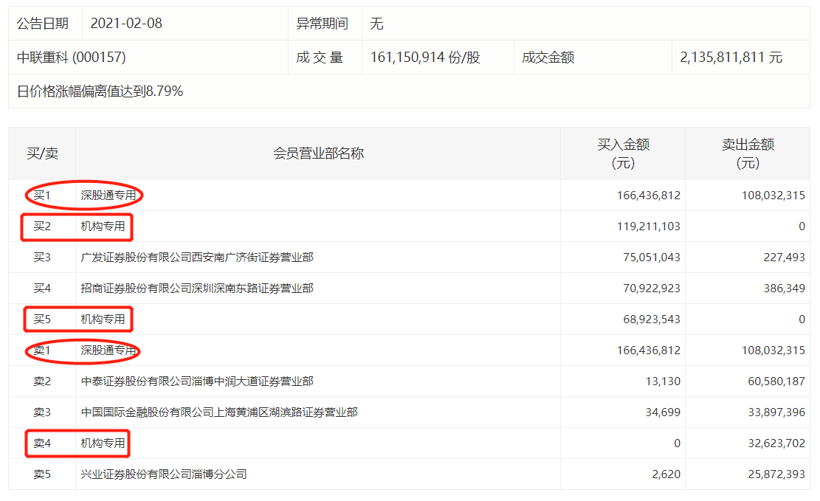Open the 中泰证券 淄博中润大道 branch entry

pos(197,381)
